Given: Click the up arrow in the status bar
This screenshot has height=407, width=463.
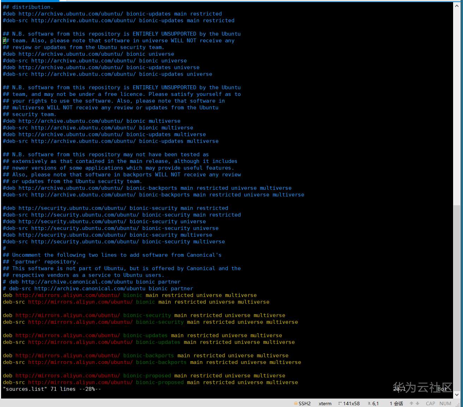Looking at the screenshot, I should pos(411,403).
